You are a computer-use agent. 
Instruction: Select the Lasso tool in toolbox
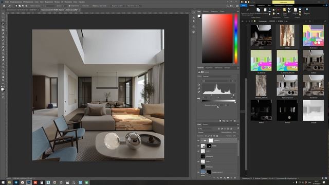pos(3,20)
